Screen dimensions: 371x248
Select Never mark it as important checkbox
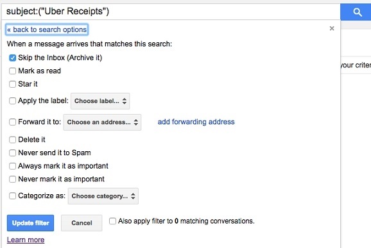[12, 179]
